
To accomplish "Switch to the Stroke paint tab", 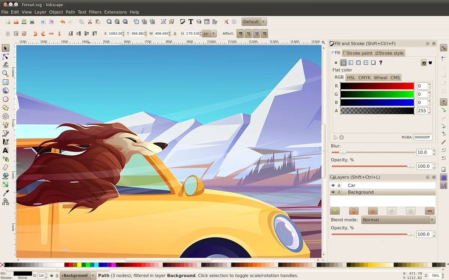I will pos(358,53).
